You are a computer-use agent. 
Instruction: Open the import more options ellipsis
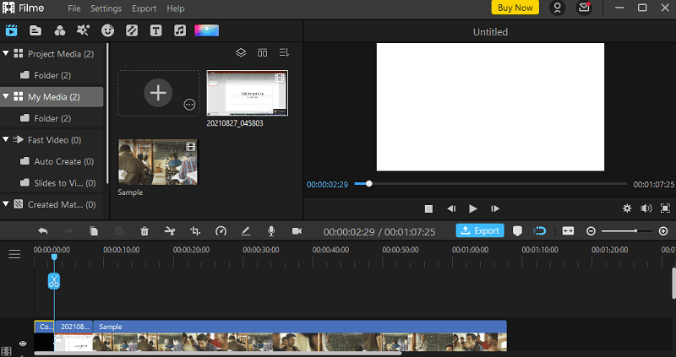189,105
